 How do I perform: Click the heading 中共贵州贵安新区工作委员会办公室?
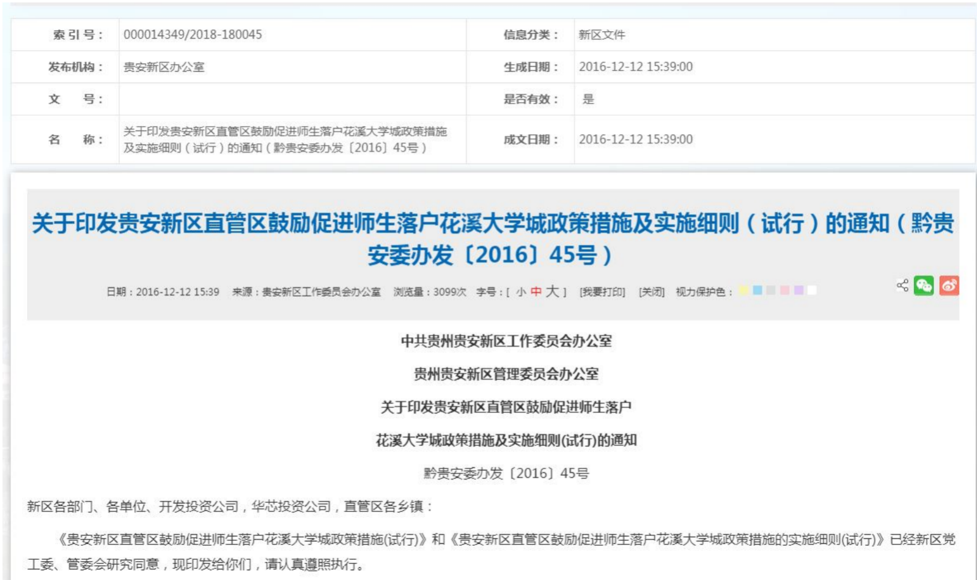click(x=506, y=341)
